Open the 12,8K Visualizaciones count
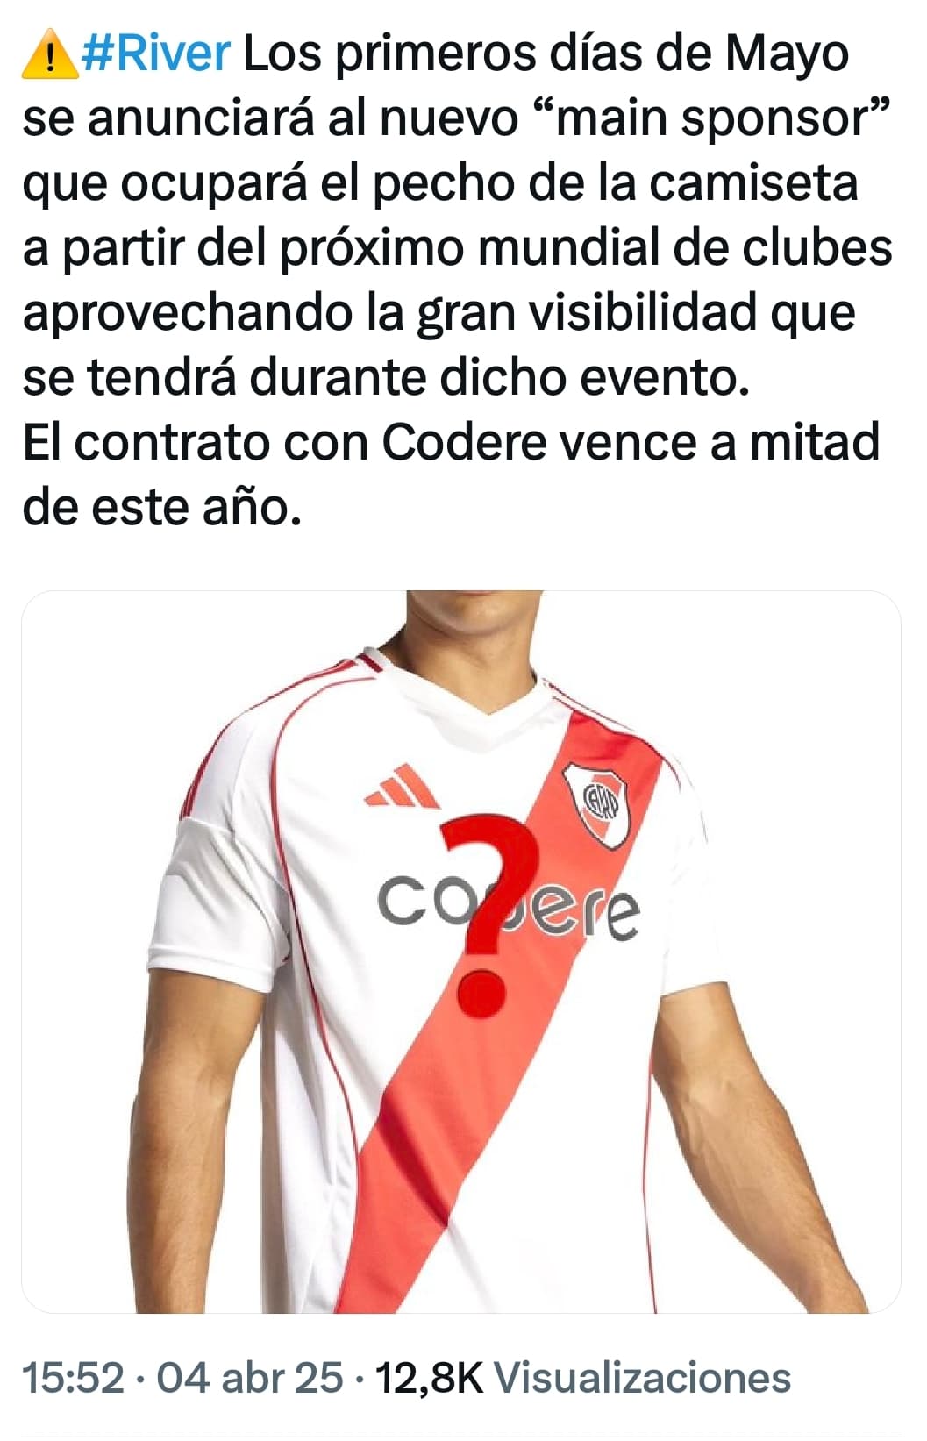Image resolution: width=927 pixels, height=1441 pixels. point(583,1377)
